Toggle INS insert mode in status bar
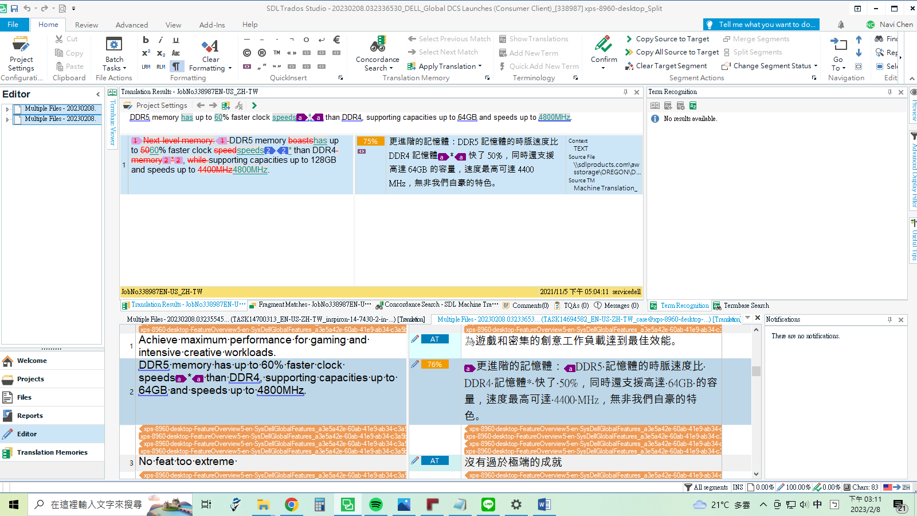This screenshot has height=516, width=917. click(738, 487)
